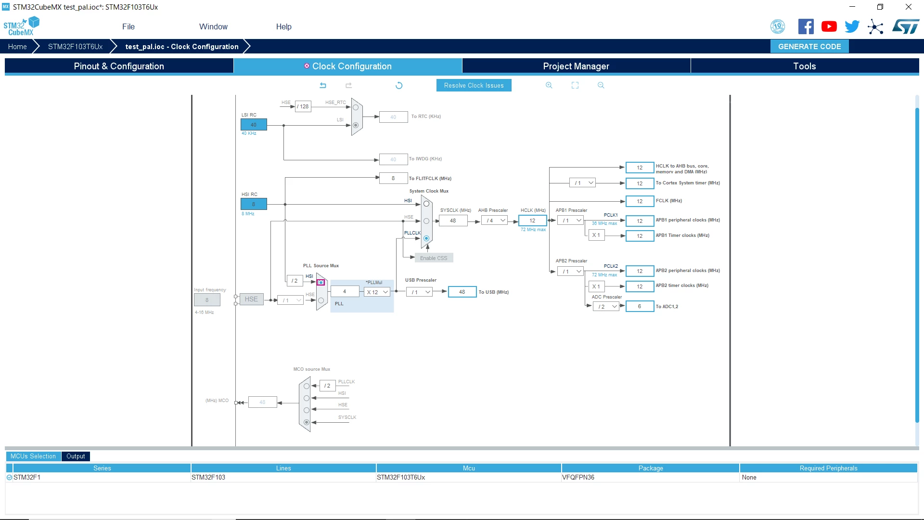
Task: Click the HSE source block
Action: coord(251,299)
